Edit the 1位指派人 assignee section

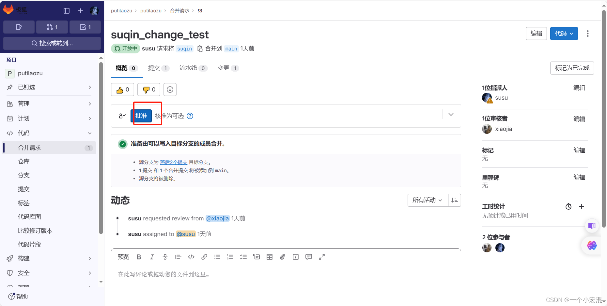(579, 88)
